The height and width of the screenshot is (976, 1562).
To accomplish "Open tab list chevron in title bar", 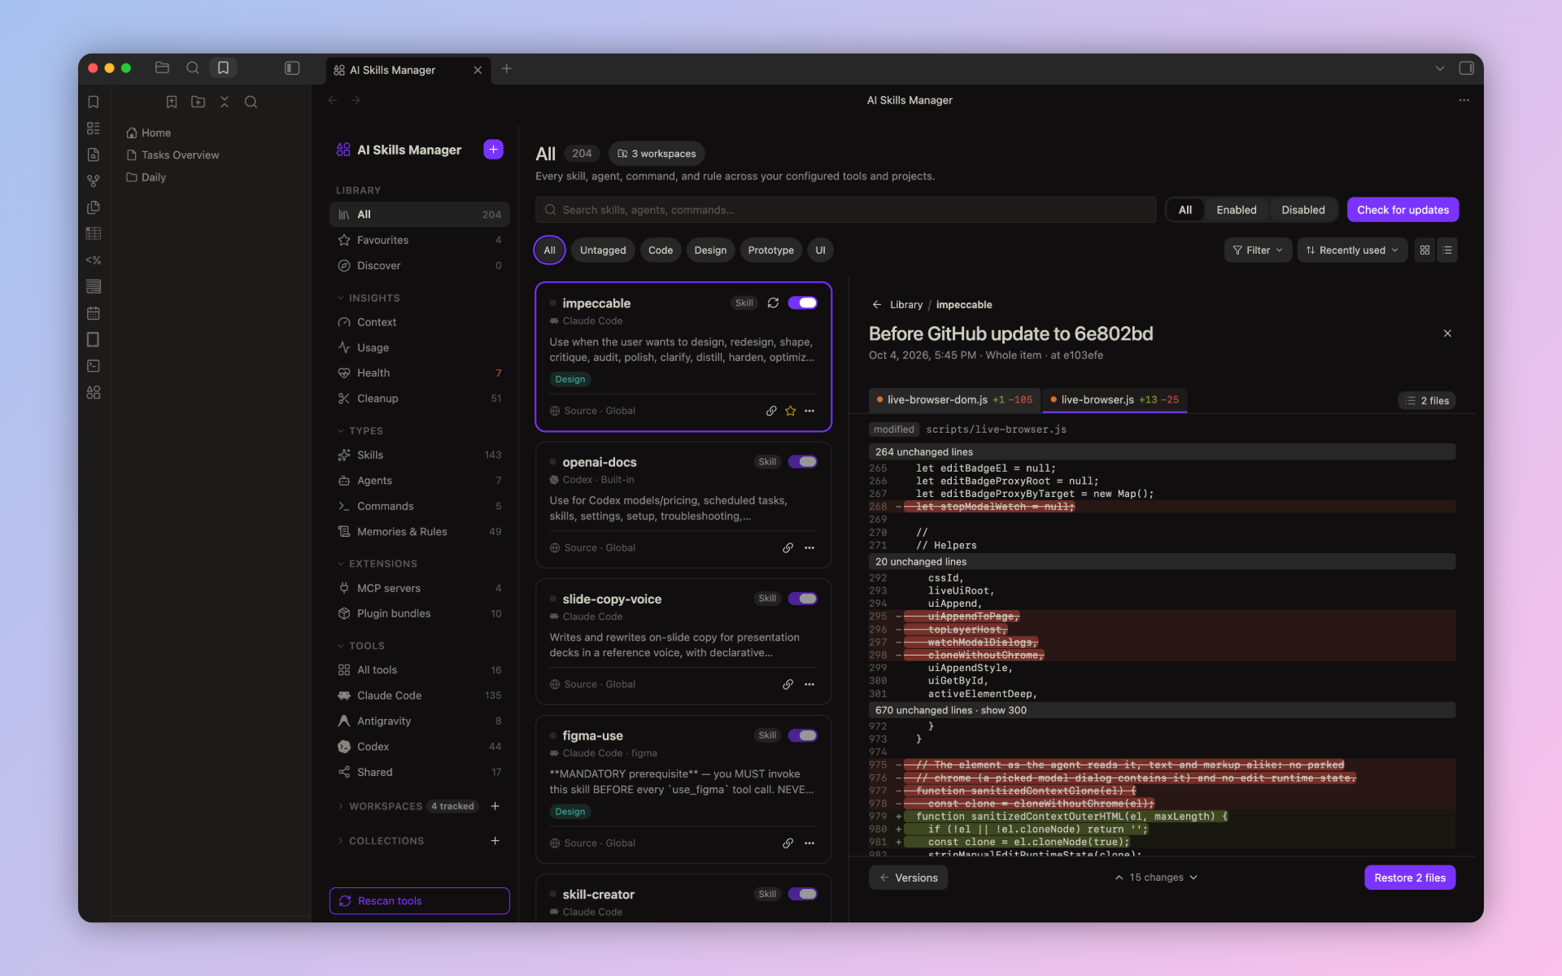I will 1439,68.
